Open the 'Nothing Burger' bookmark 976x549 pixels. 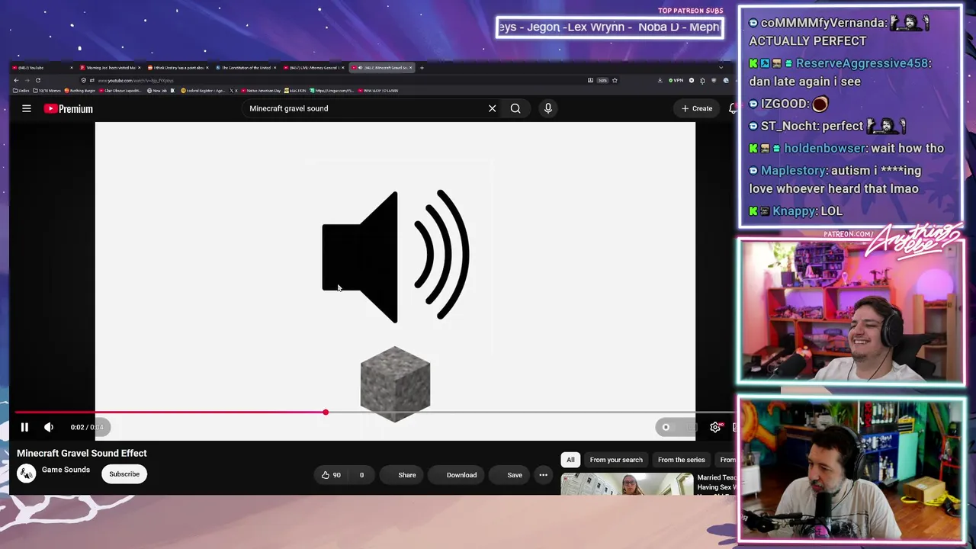point(80,91)
